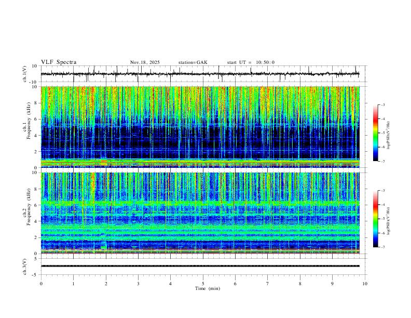This screenshot has height=318, width=411.
Task: Click the time axis tick label "7"
Action: pyautogui.click(x=268, y=284)
